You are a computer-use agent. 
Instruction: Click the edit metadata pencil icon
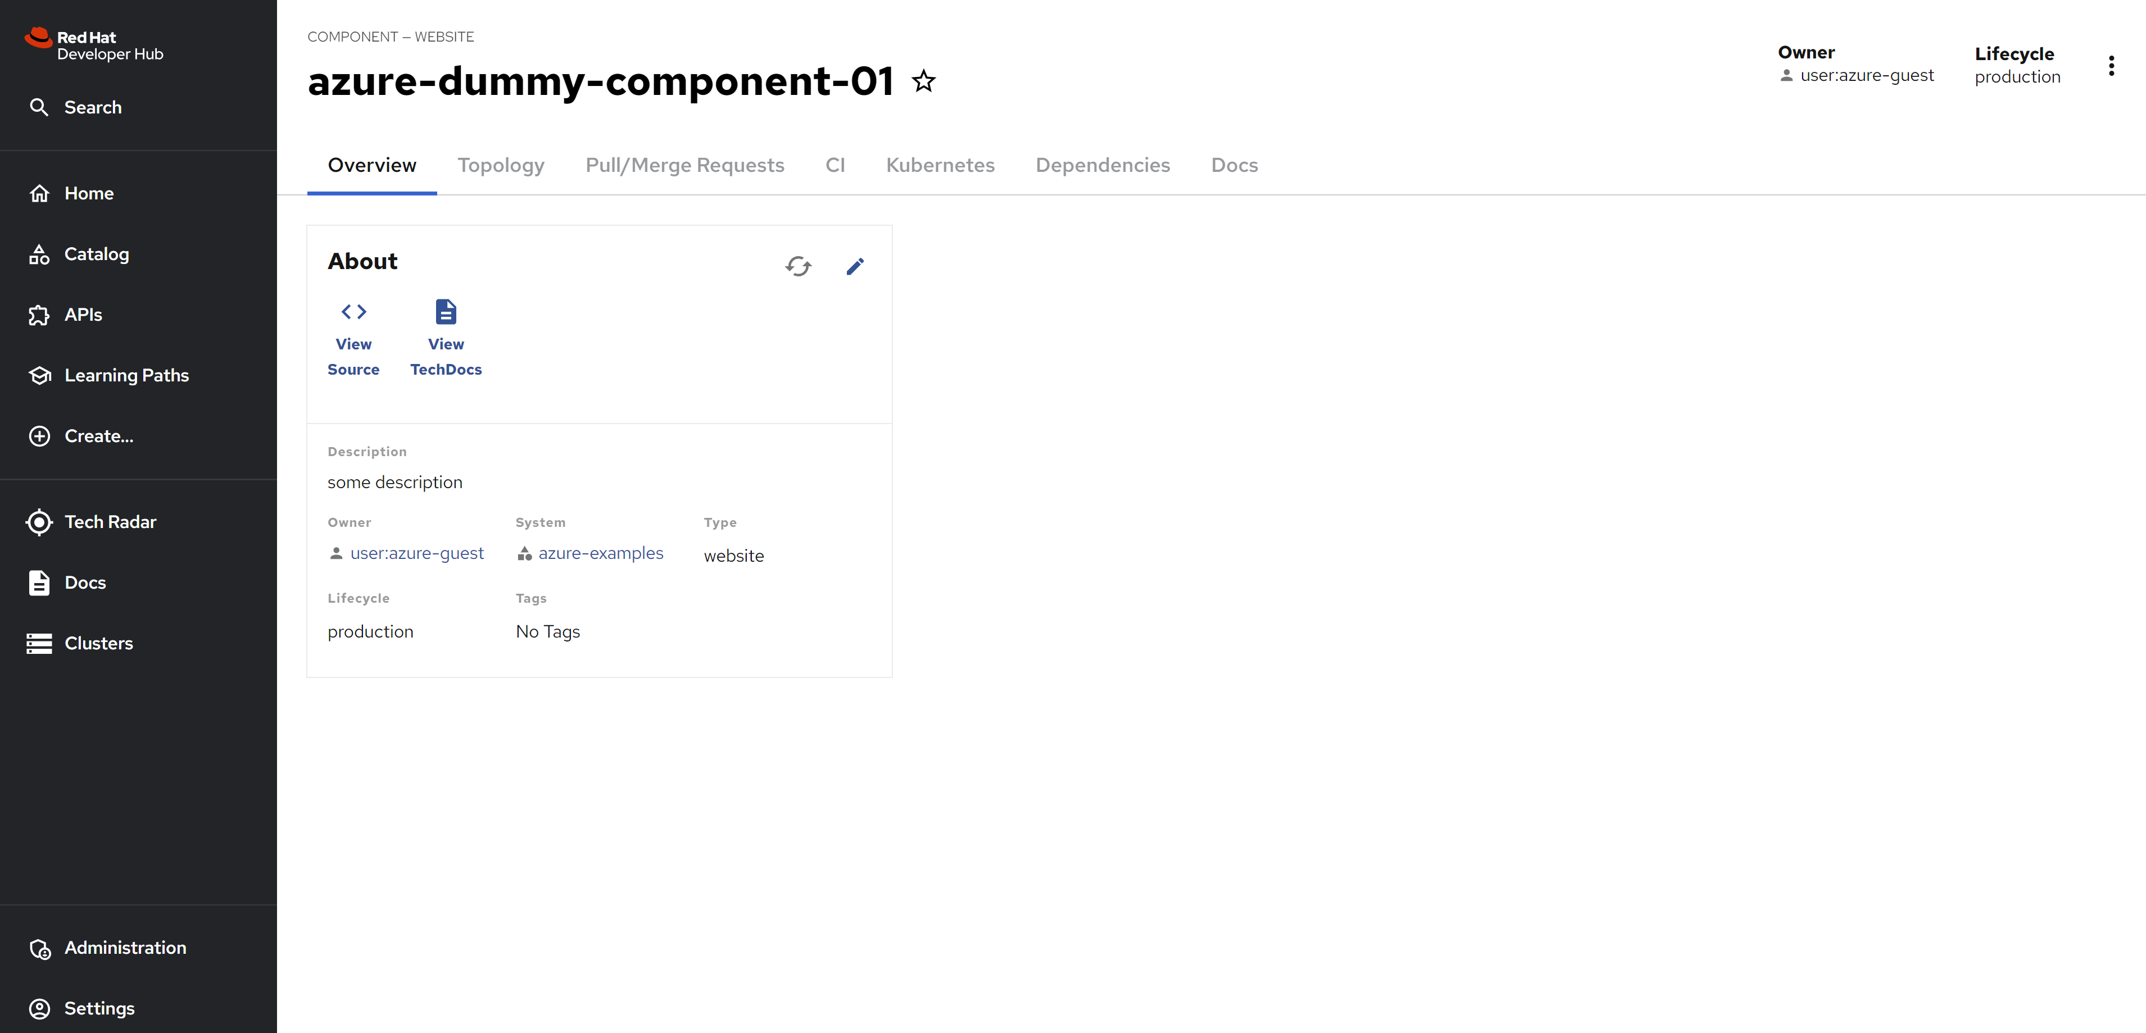[x=855, y=267]
